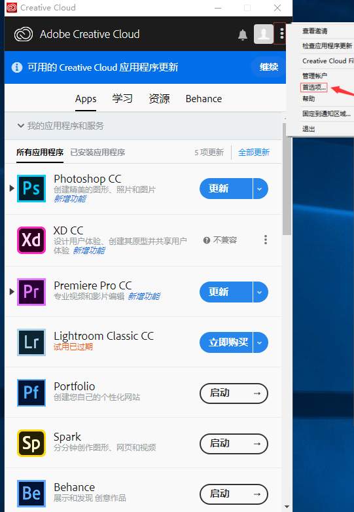Click the Creative Cloud logo in header
Image resolution: width=354 pixels, height=512 pixels.
pos(24,34)
